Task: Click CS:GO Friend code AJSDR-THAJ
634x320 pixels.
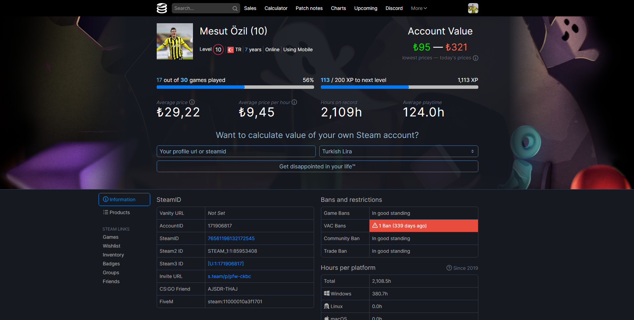Action: coord(223,289)
